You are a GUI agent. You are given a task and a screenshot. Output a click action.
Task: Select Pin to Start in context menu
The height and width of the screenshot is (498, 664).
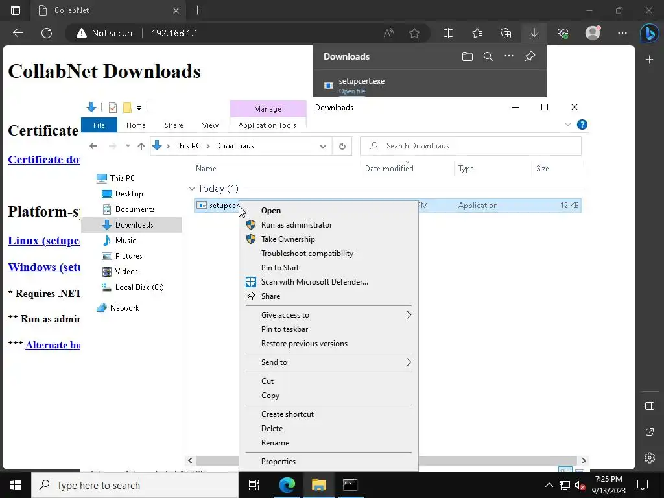click(x=329, y=268)
